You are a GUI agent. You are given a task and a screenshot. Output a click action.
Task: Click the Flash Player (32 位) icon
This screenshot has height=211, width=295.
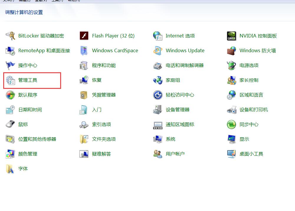pyautogui.click(x=84, y=36)
